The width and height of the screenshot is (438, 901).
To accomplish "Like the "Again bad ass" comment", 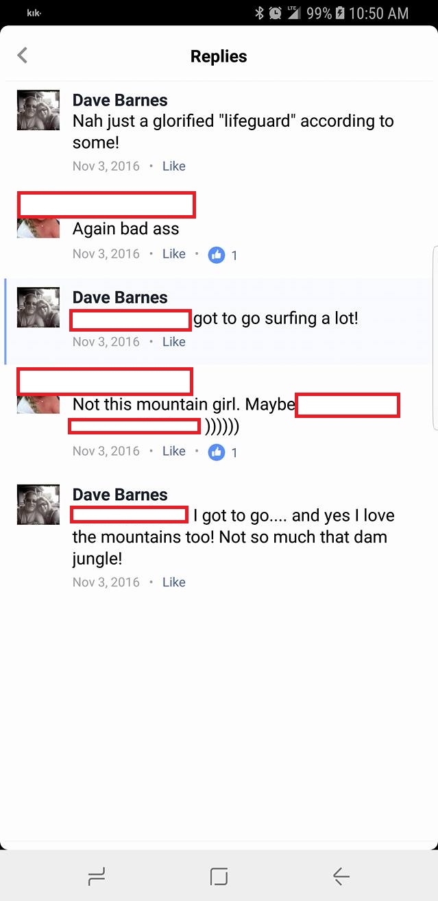I will (x=174, y=254).
